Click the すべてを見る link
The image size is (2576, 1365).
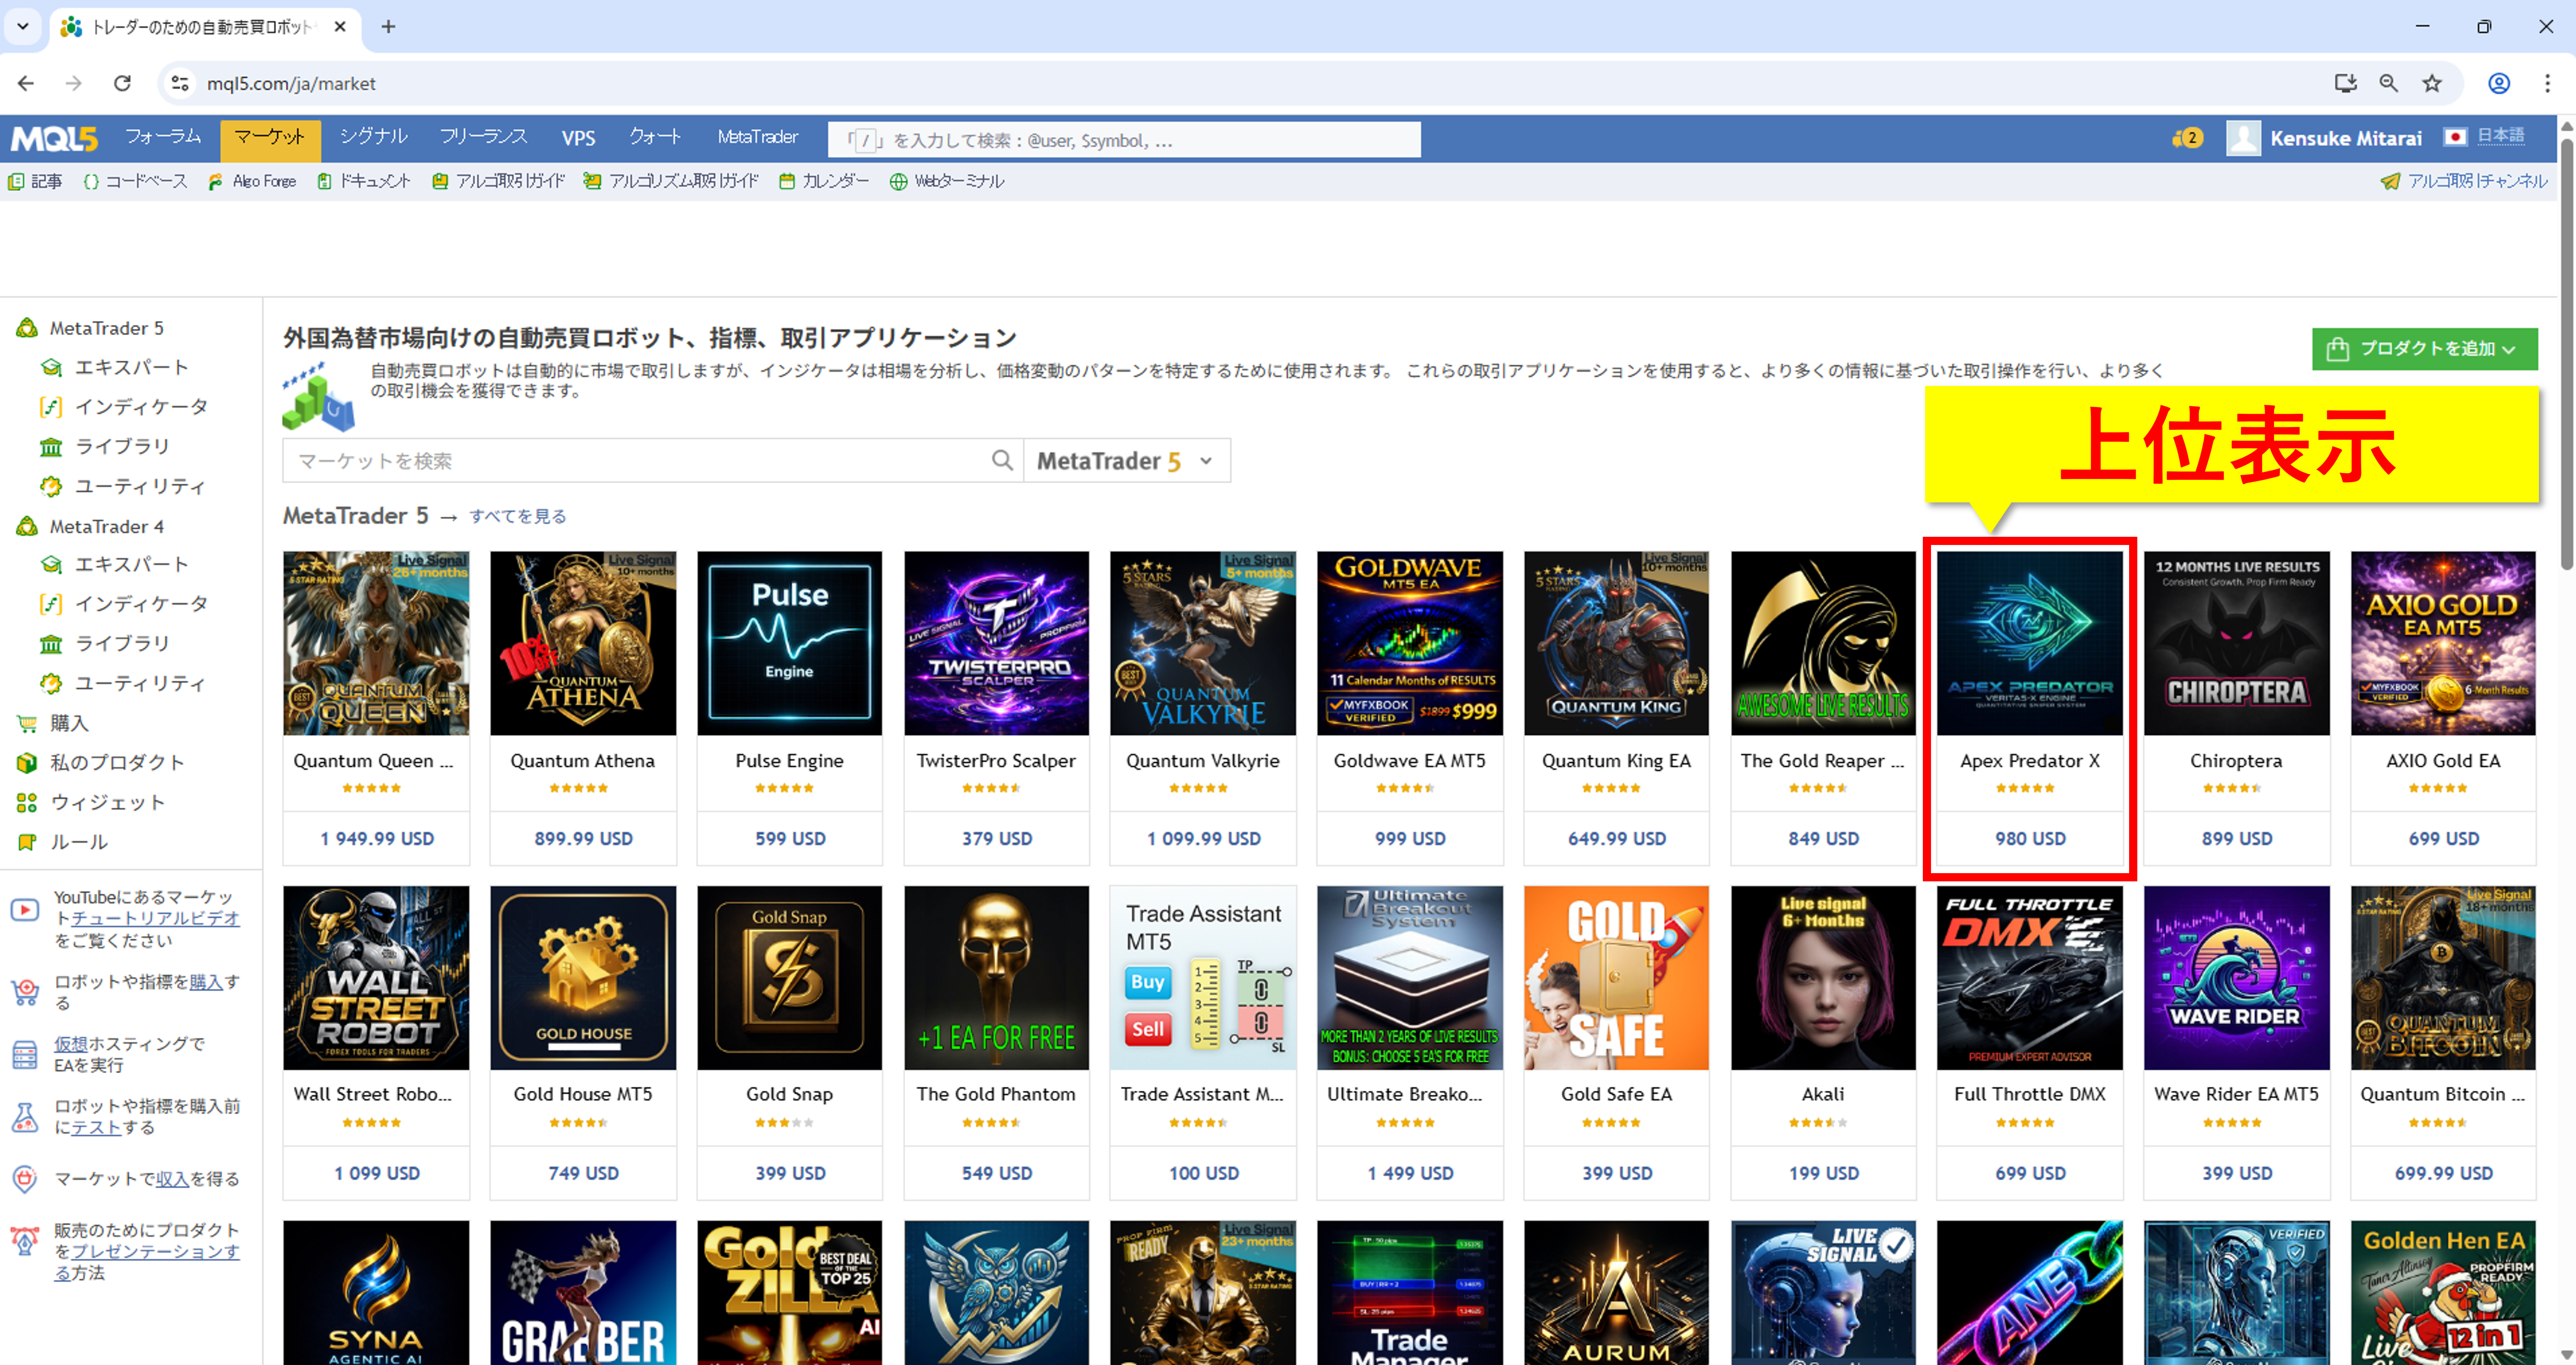518,516
